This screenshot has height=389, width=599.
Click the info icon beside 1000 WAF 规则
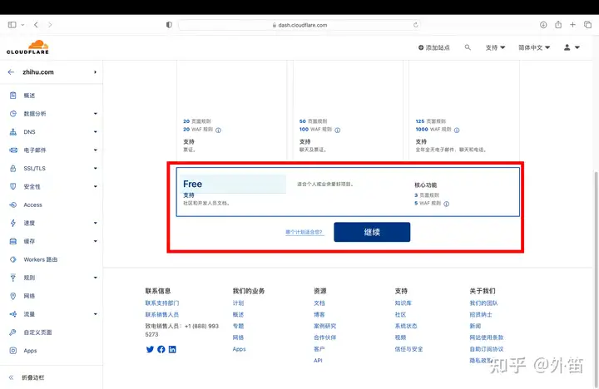[457, 130]
